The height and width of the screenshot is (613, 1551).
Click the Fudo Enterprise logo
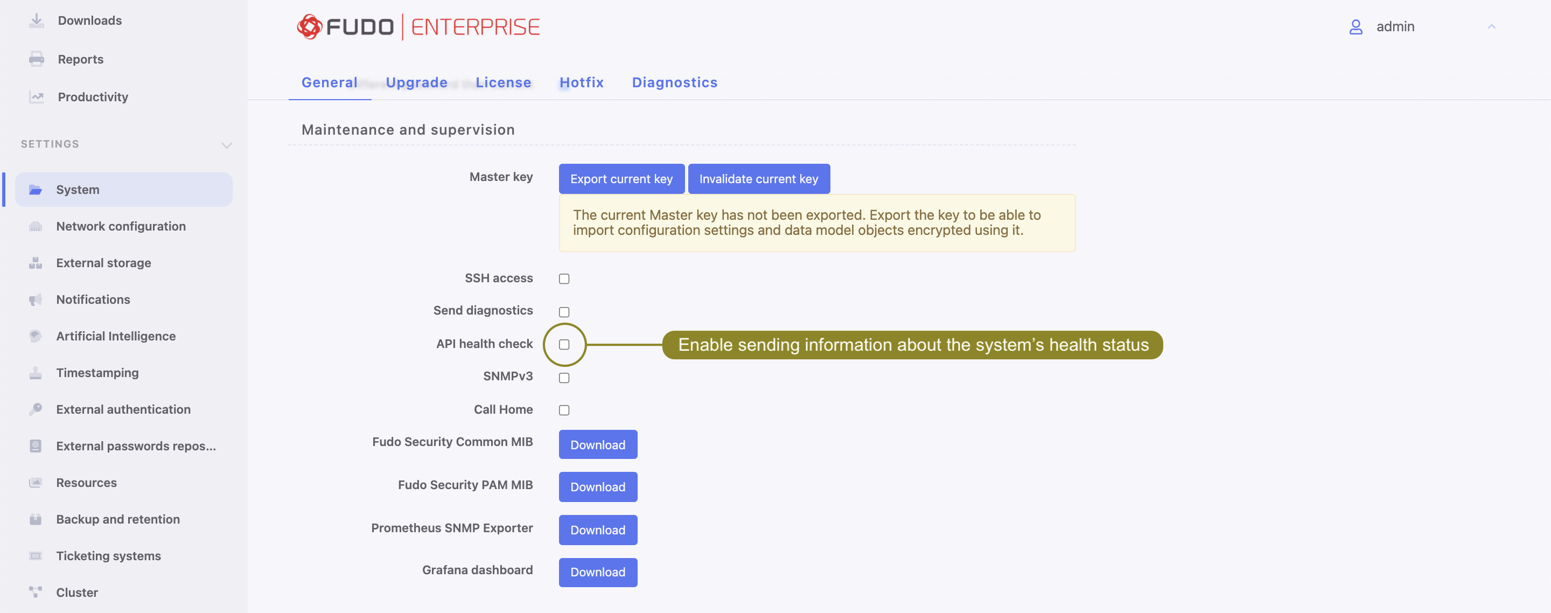pyautogui.click(x=417, y=26)
